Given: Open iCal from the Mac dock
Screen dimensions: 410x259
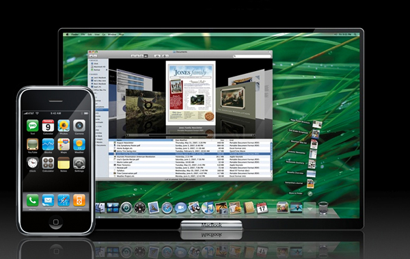Looking at the screenshot, I should click(x=262, y=208).
